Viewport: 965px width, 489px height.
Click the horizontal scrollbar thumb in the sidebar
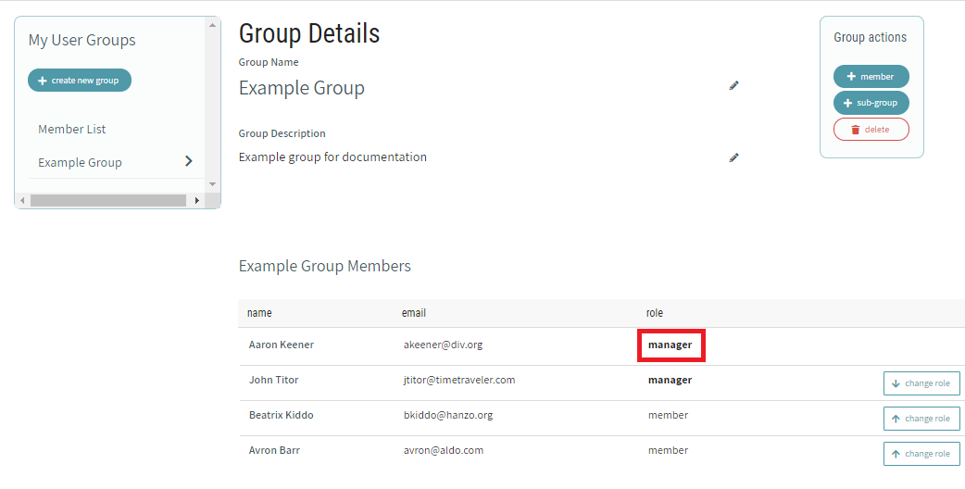(x=107, y=200)
